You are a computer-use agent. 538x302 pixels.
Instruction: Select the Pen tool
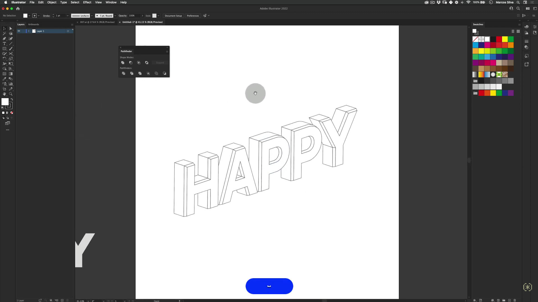click(x=4, y=39)
